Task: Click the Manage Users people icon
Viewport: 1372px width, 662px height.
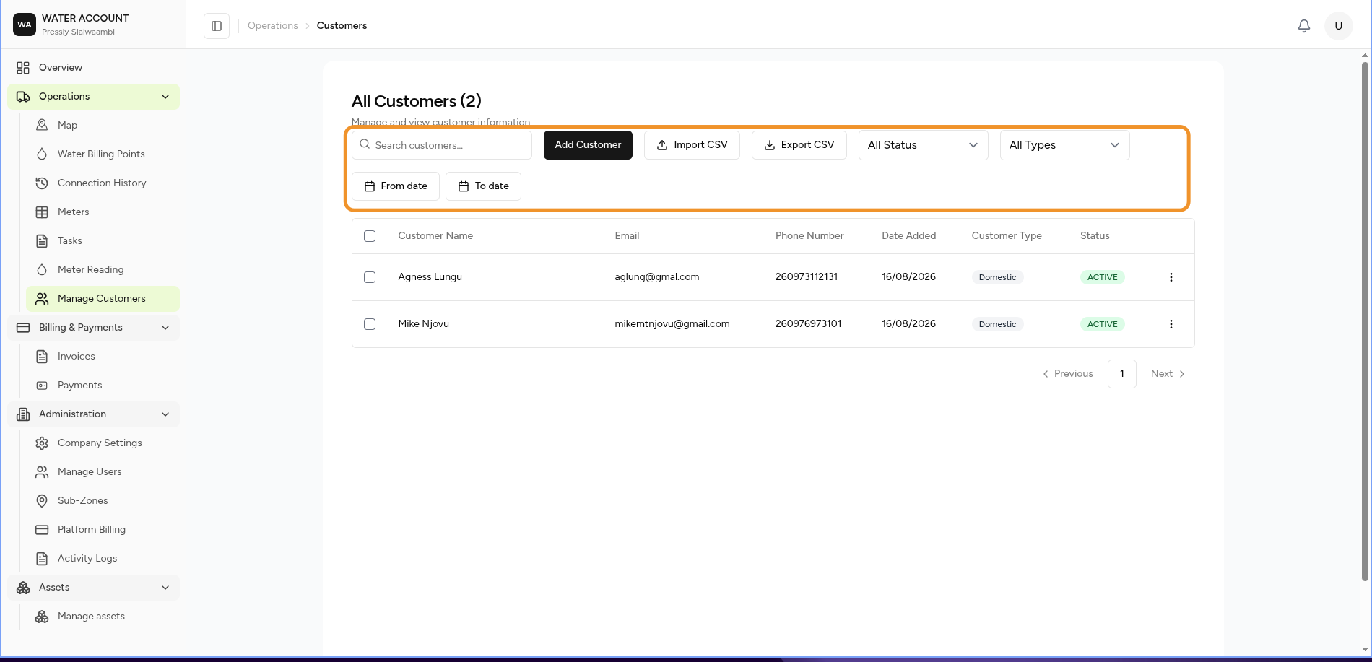Action: 42,471
